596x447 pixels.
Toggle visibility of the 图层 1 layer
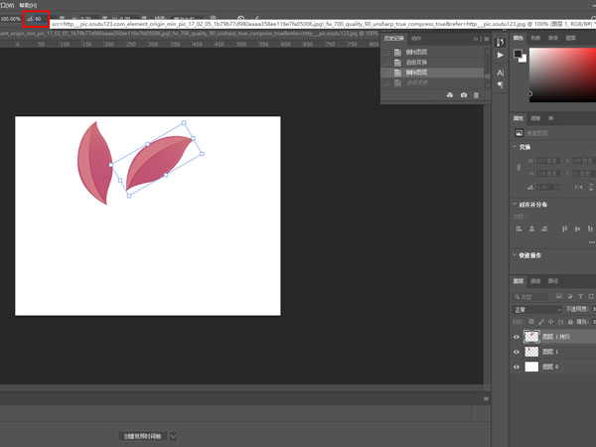coord(517,352)
